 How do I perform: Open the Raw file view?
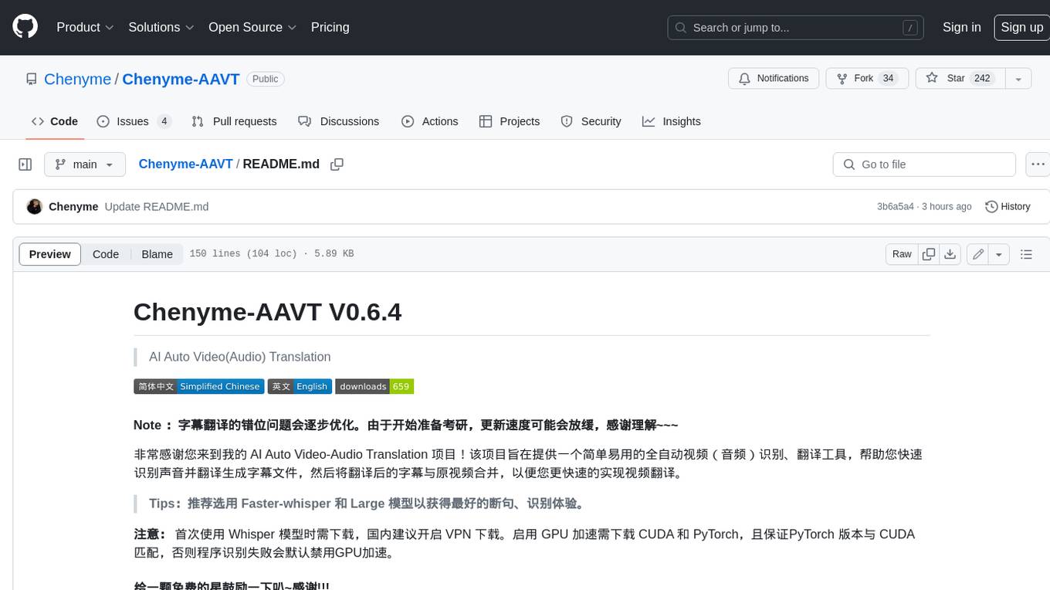[x=902, y=254]
